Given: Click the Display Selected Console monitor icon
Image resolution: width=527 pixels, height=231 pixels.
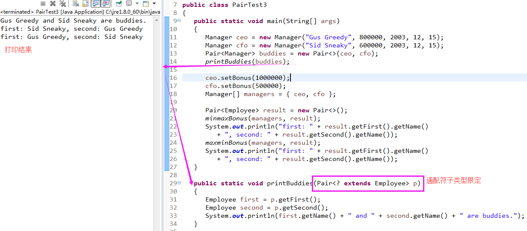Looking at the screenshot, I should pyautogui.click(x=129, y=3).
